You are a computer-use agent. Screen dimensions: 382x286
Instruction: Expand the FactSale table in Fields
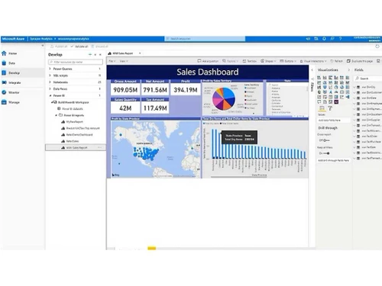[x=354, y=147]
